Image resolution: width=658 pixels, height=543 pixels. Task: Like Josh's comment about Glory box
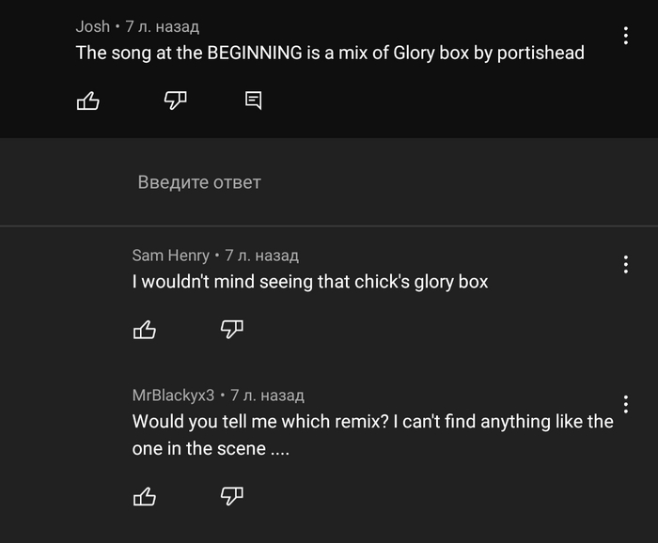point(87,101)
